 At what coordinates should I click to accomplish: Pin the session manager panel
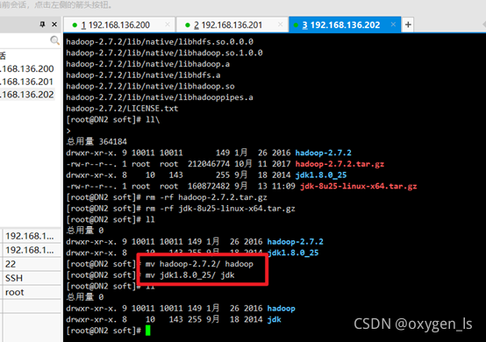(x=42, y=25)
